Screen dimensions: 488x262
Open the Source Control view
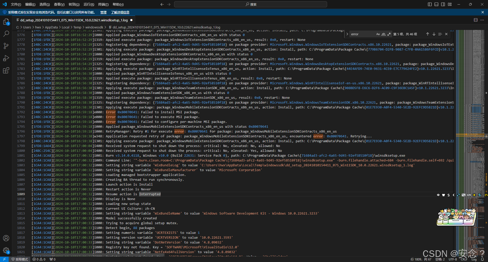tap(6, 46)
